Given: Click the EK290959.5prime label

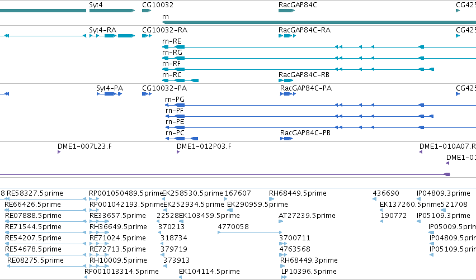Looking at the screenshot, I should (x=257, y=205).
